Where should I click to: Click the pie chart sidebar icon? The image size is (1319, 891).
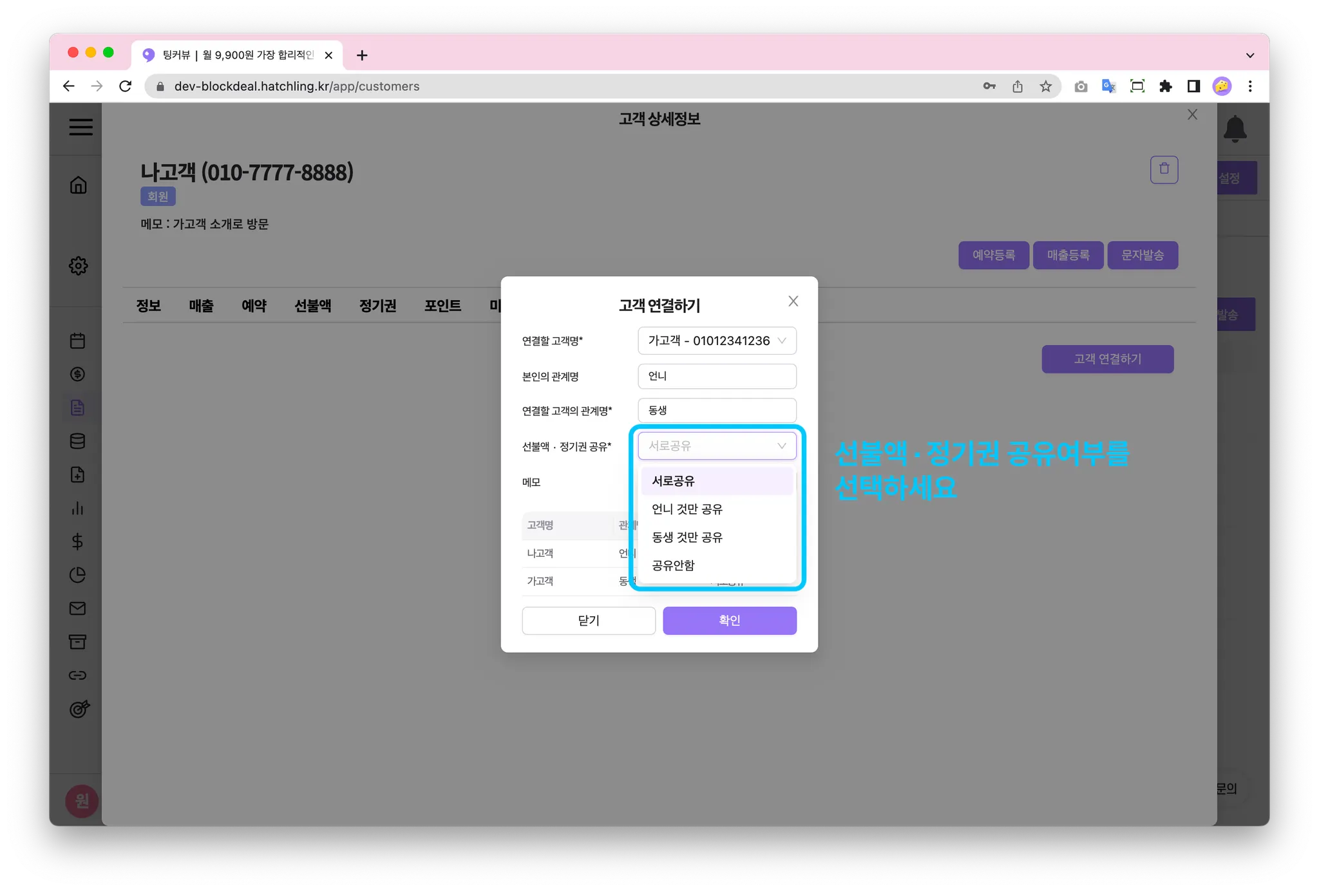(x=78, y=575)
